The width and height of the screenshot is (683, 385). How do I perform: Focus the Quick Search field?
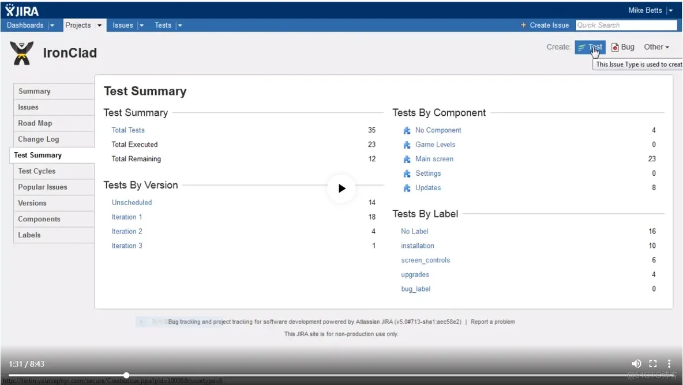[x=626, y=25]
